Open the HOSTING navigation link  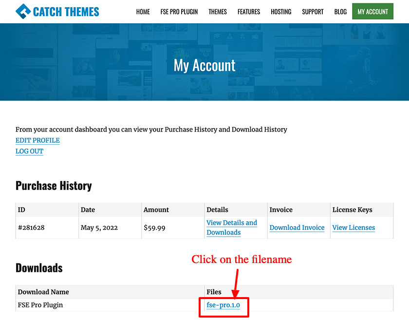(281, 12)
